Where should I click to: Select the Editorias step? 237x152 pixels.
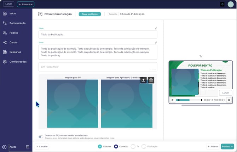(104, 147)
